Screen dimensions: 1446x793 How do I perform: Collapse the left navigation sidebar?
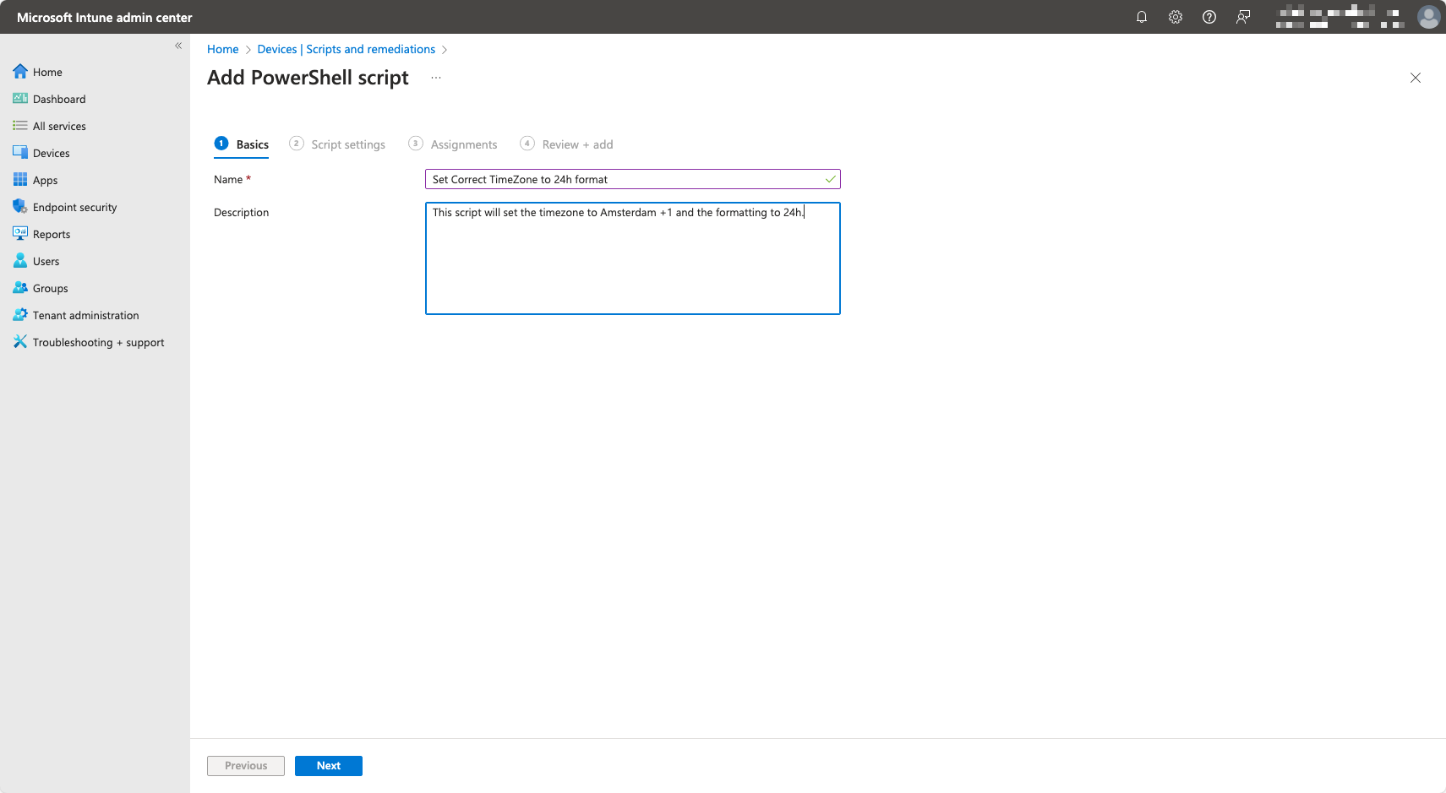(178, 46)
